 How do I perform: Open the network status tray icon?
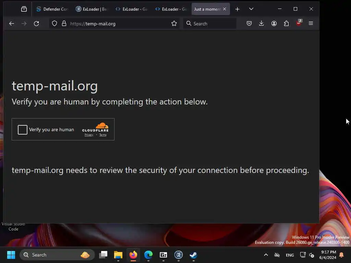[x=303, y=255]
